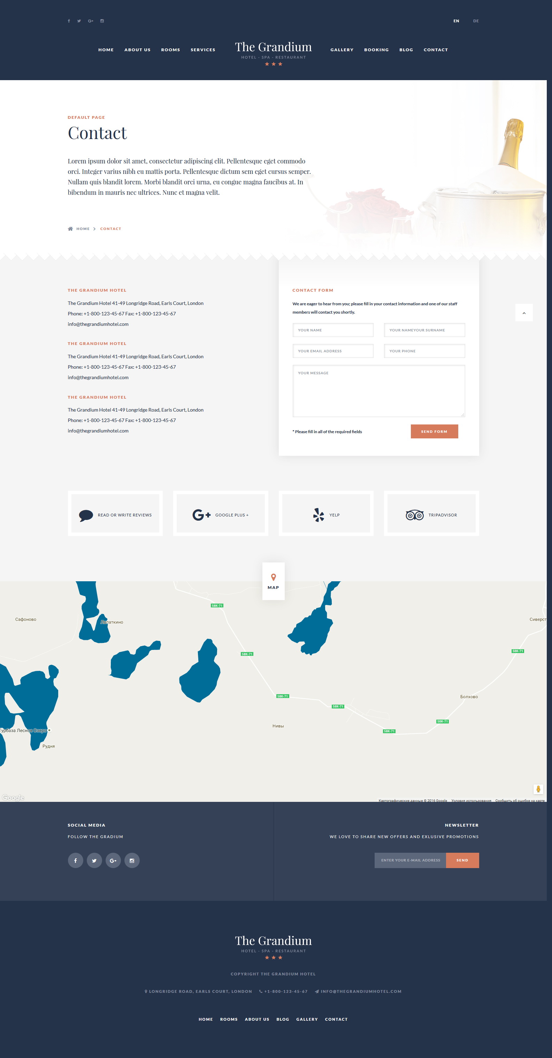This screenshot has height=1058, width=552.
Task: Click The Grandium header logo
Action: tap(274, 53)
